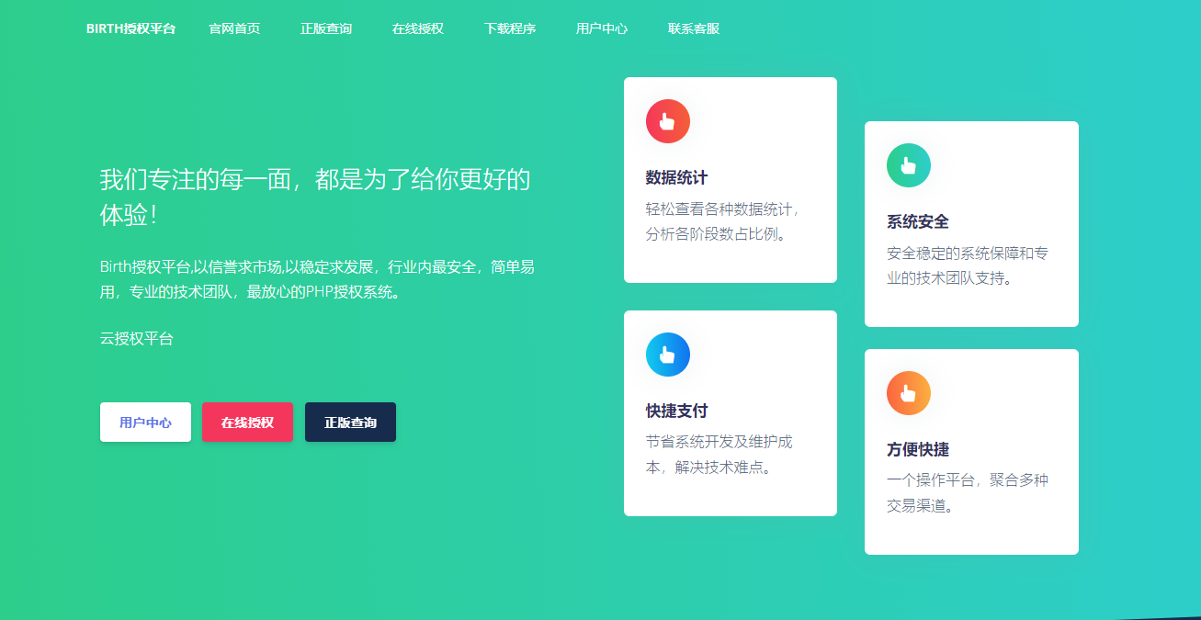The height and width of the screenshot is (620, 1201).
Task: Click the red thumbs-up icon above 数据统计
Action: pos(667,120)
